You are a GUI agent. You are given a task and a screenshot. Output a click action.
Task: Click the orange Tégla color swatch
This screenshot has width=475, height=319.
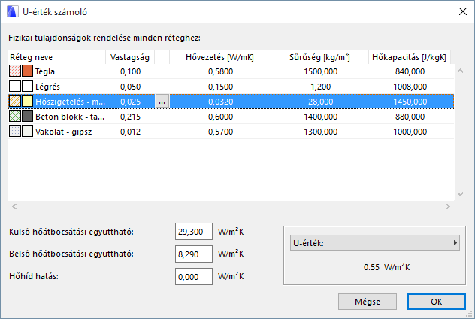pyautogui.click(x=27, y=71)
